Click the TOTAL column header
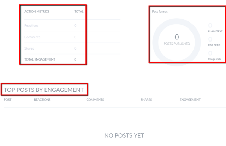The image size is (226, 146). tap(79, 12)
